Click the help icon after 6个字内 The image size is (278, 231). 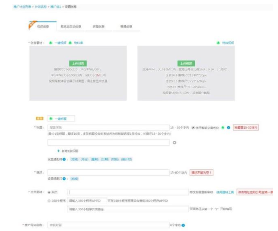point(183,225)
